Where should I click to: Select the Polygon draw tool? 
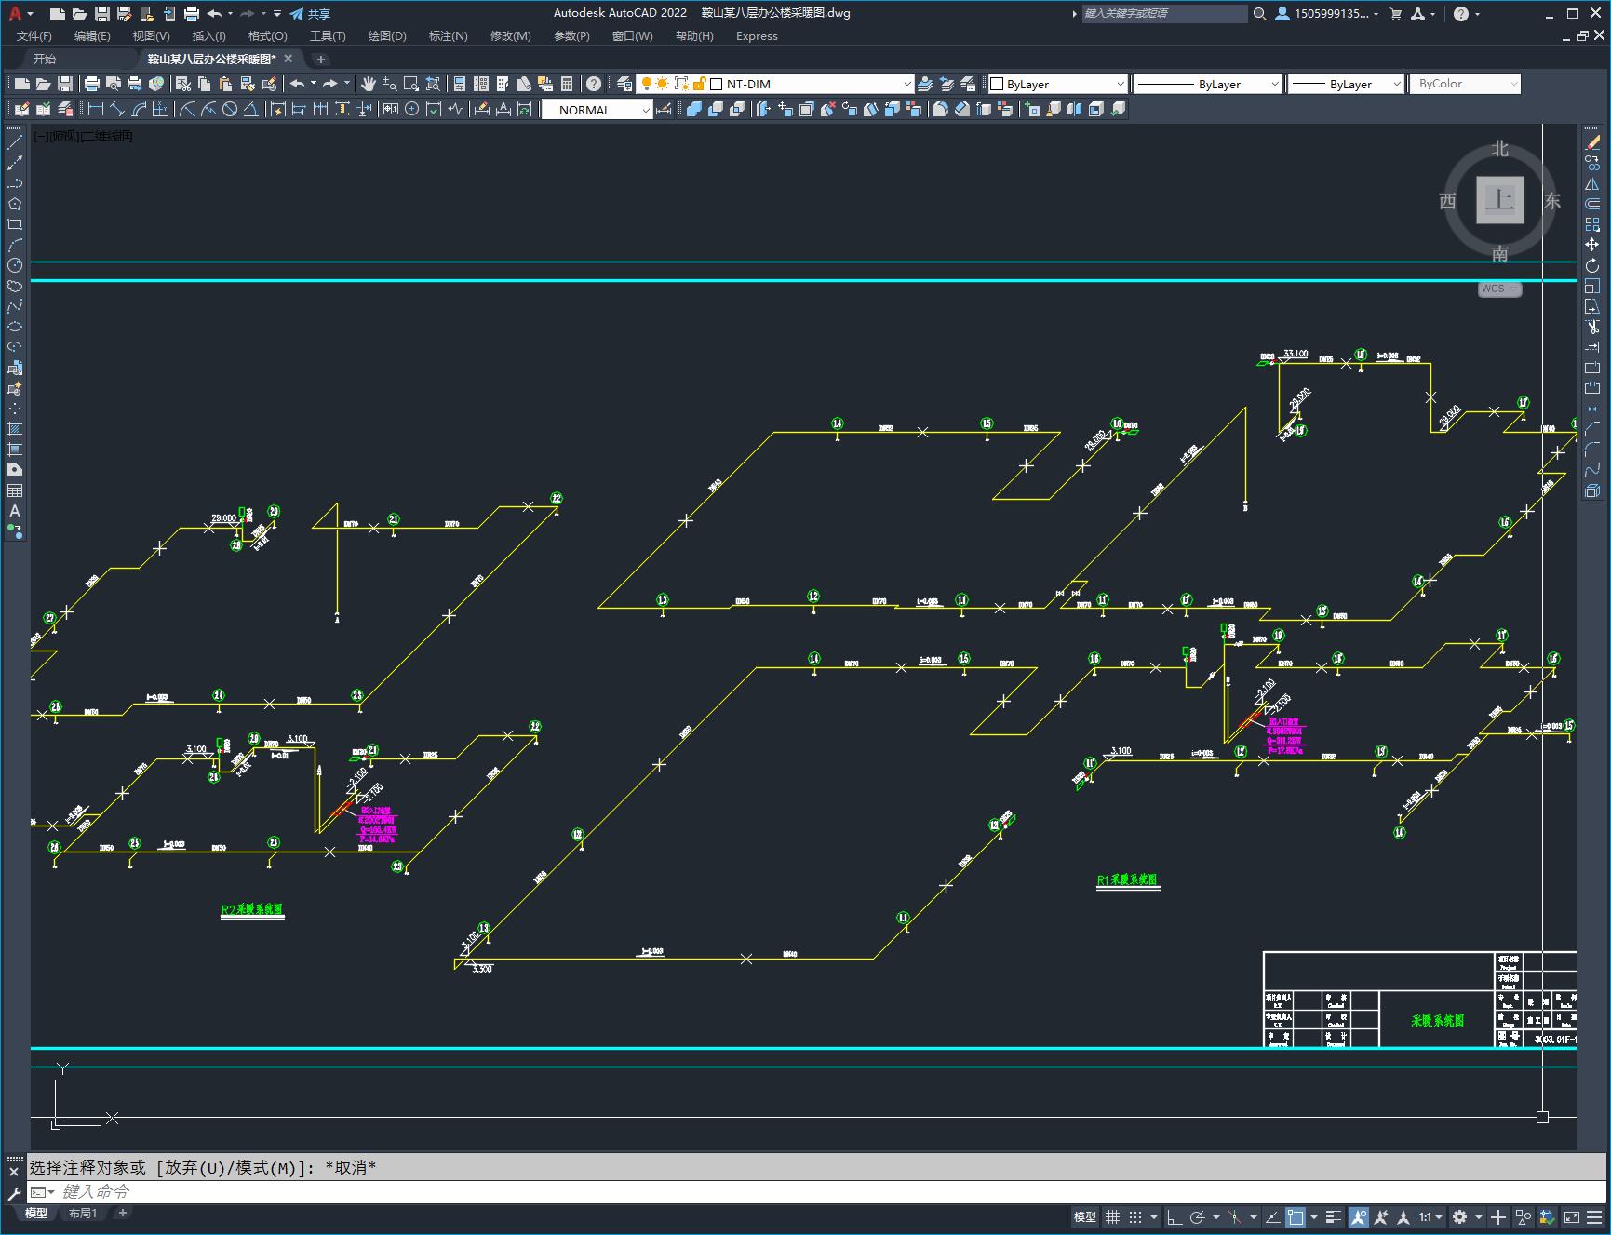[15, 204]
